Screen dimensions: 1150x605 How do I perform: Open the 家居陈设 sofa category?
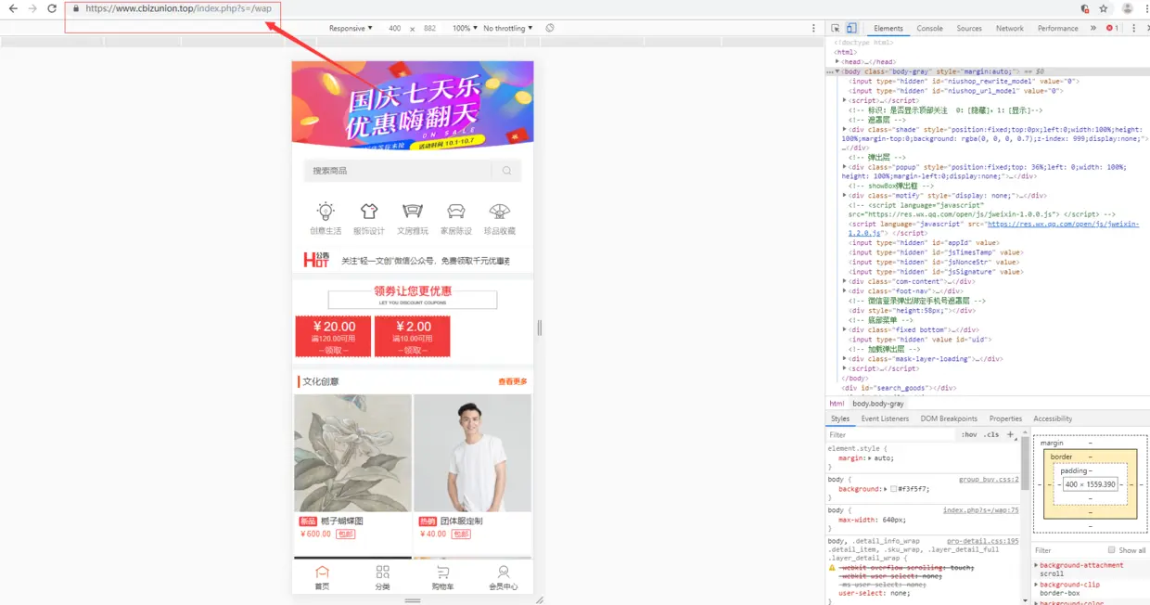(x=456, y=219)
